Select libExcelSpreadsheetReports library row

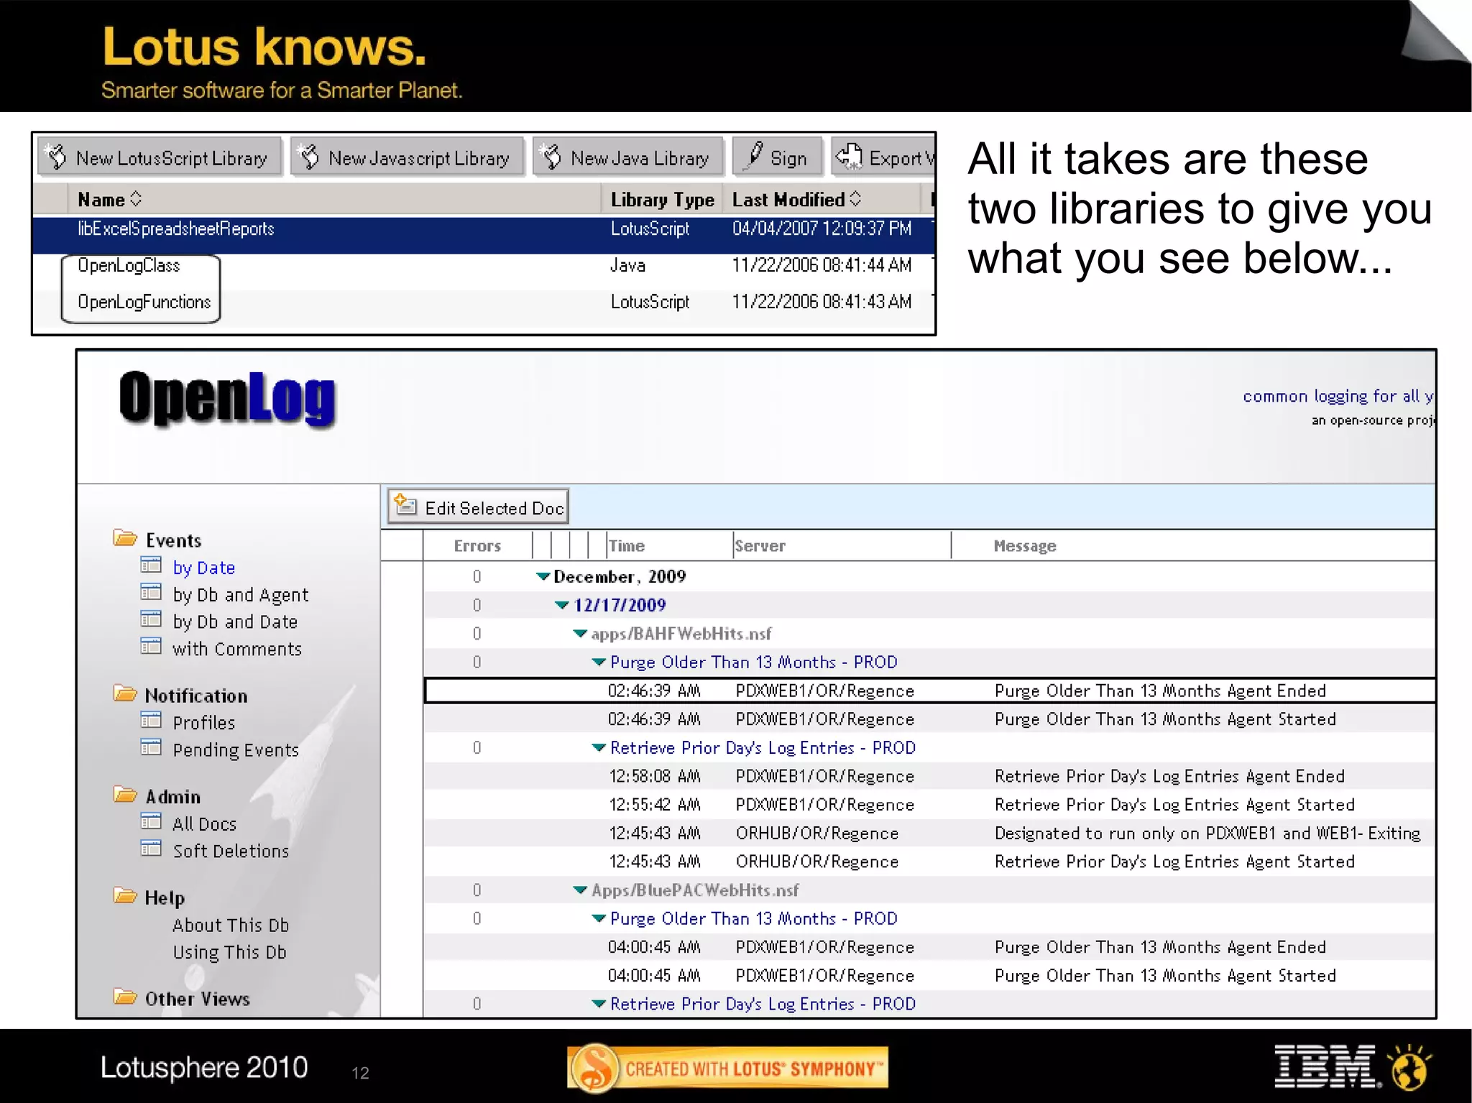pos(484,234)
